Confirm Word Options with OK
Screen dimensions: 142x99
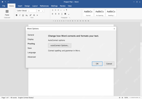tap(97, 64)
